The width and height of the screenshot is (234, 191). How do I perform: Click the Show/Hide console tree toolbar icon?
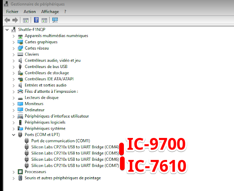(x=26, y=20)
